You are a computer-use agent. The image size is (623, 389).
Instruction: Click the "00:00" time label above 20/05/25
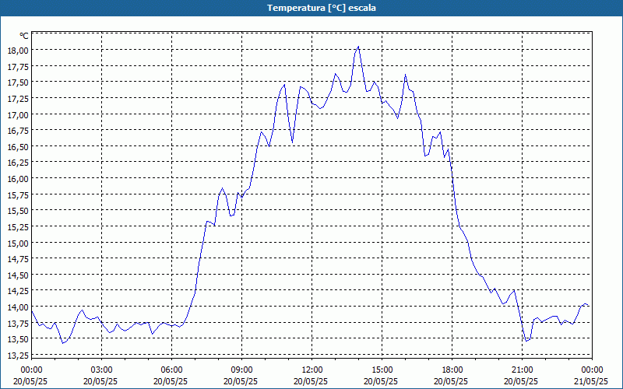(x=31, y=370)
